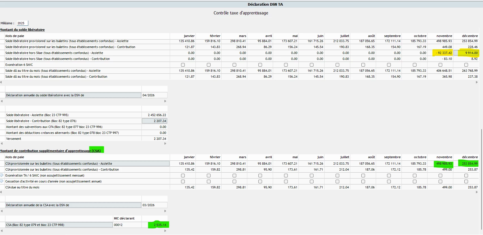Check Cessation d'activité en cours d'année for septembre
The height and width of the screenshot is (235, 483).
pyautogui.click(x=389, y=181)
